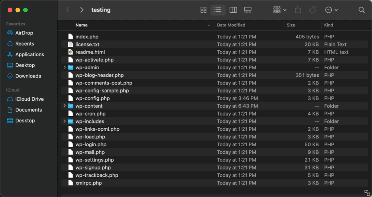Expand the wp-includes folder
Viewport: 372px width, 197px height.
click(x=65, y=121)
